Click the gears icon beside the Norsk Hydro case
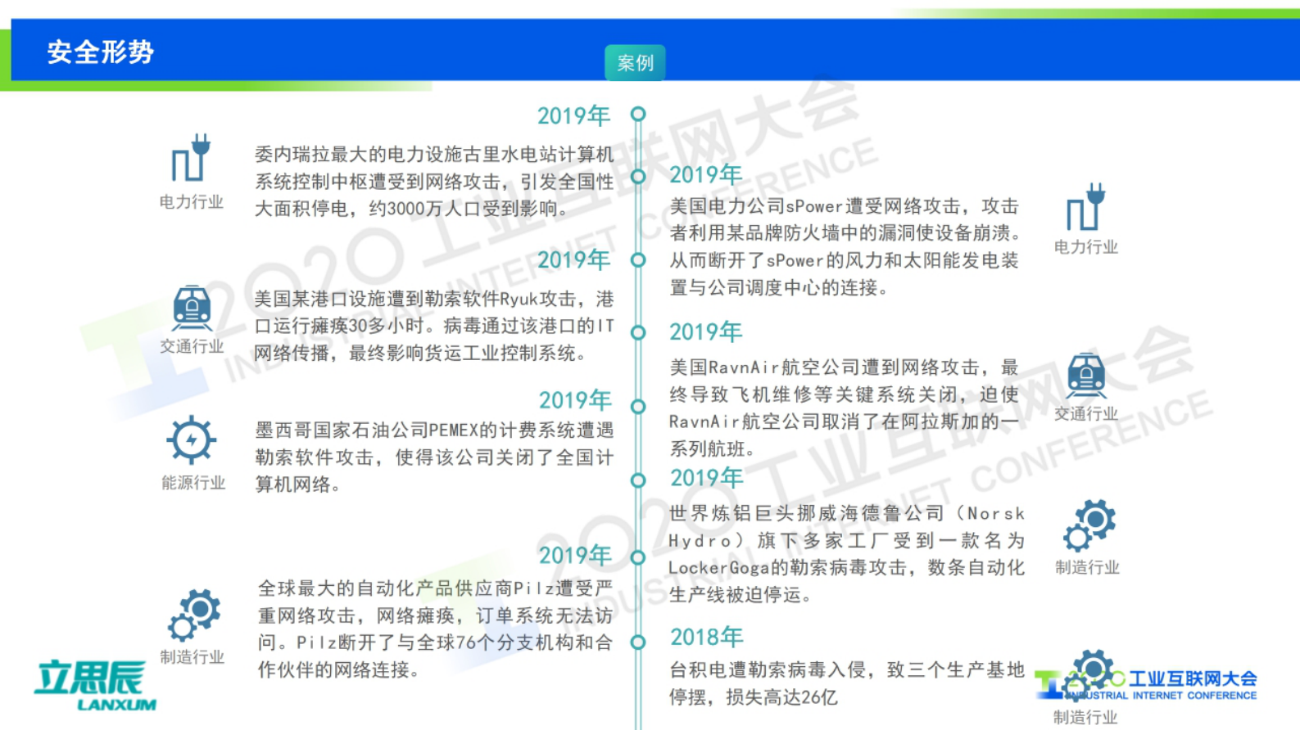Viewport: 1300px width, 730px height. pos(1089,525)
